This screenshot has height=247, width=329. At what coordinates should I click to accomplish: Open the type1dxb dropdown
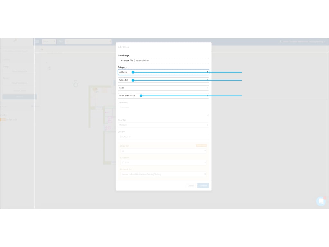pyautogui.click(x=163, y=80)
